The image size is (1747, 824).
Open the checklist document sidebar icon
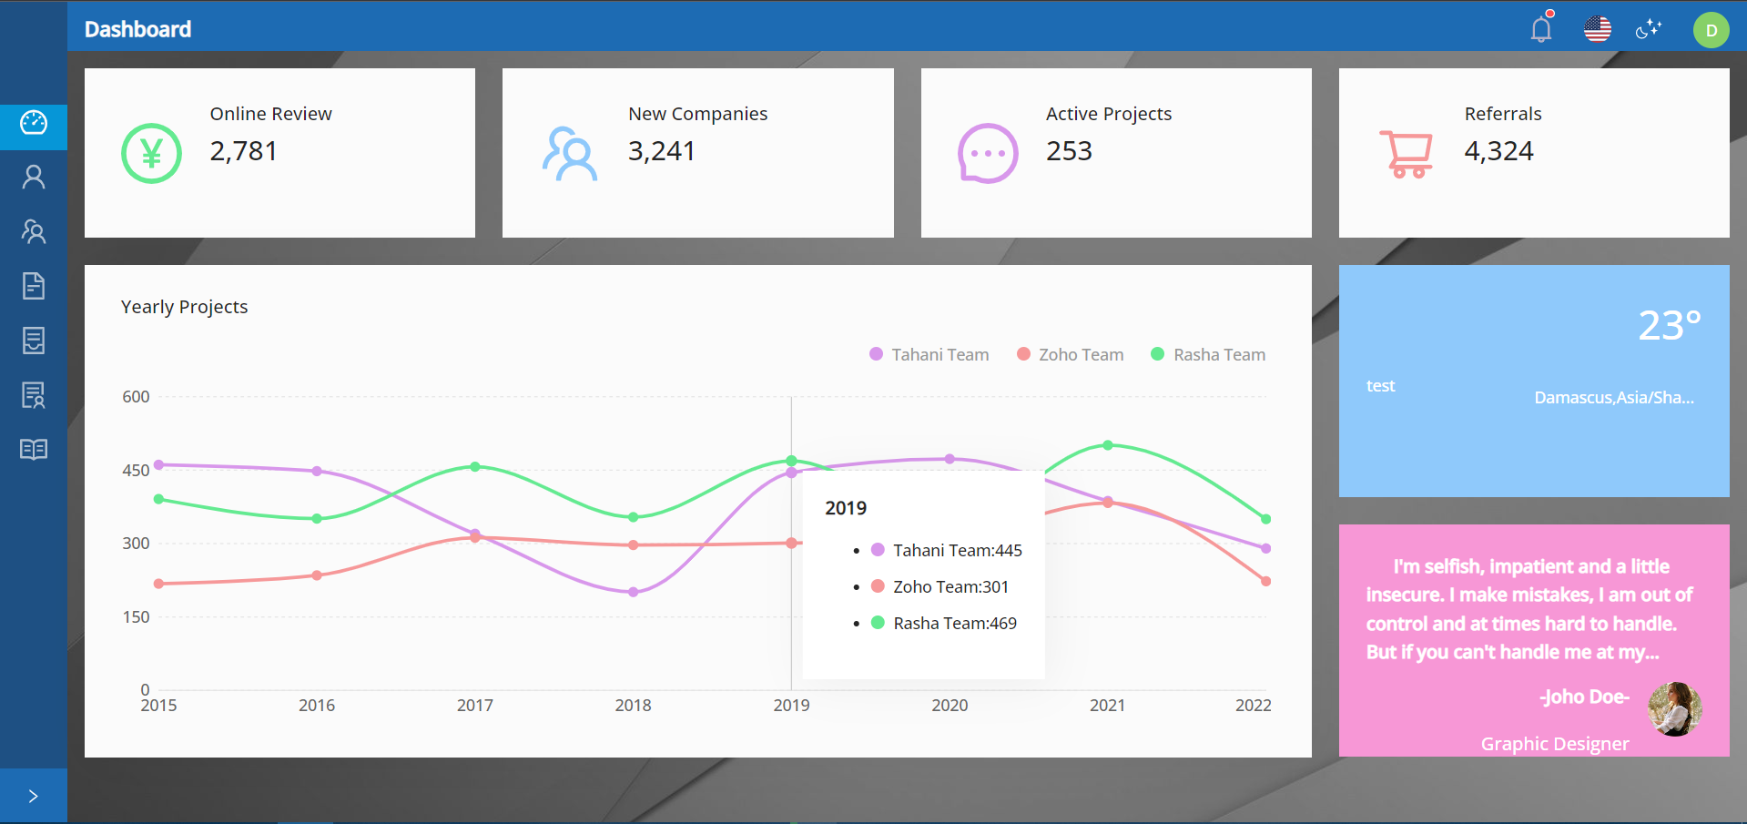[x=34, y=341]
